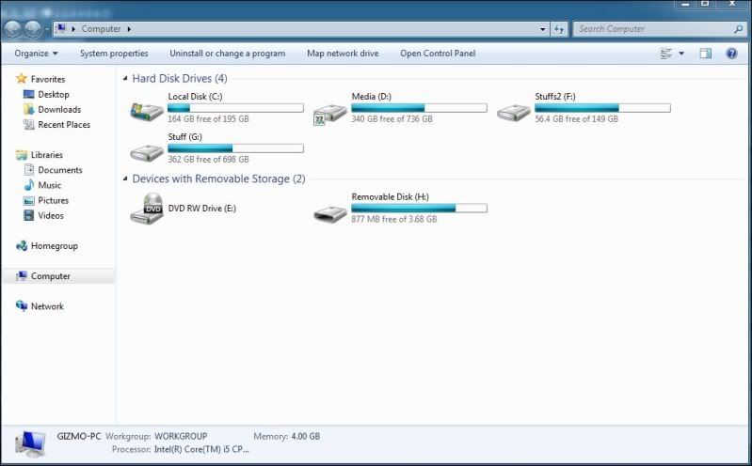
Task: Click the Recent Places icon
Action: click(29, 125)
